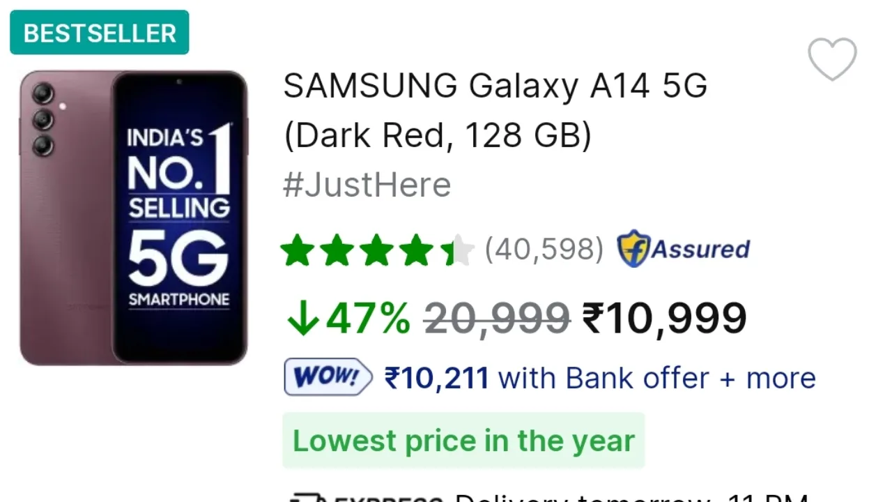Image resolution: width=892 pixels, height=502 pixels.
Task: Click the 47% discount label
Action: 368,319
